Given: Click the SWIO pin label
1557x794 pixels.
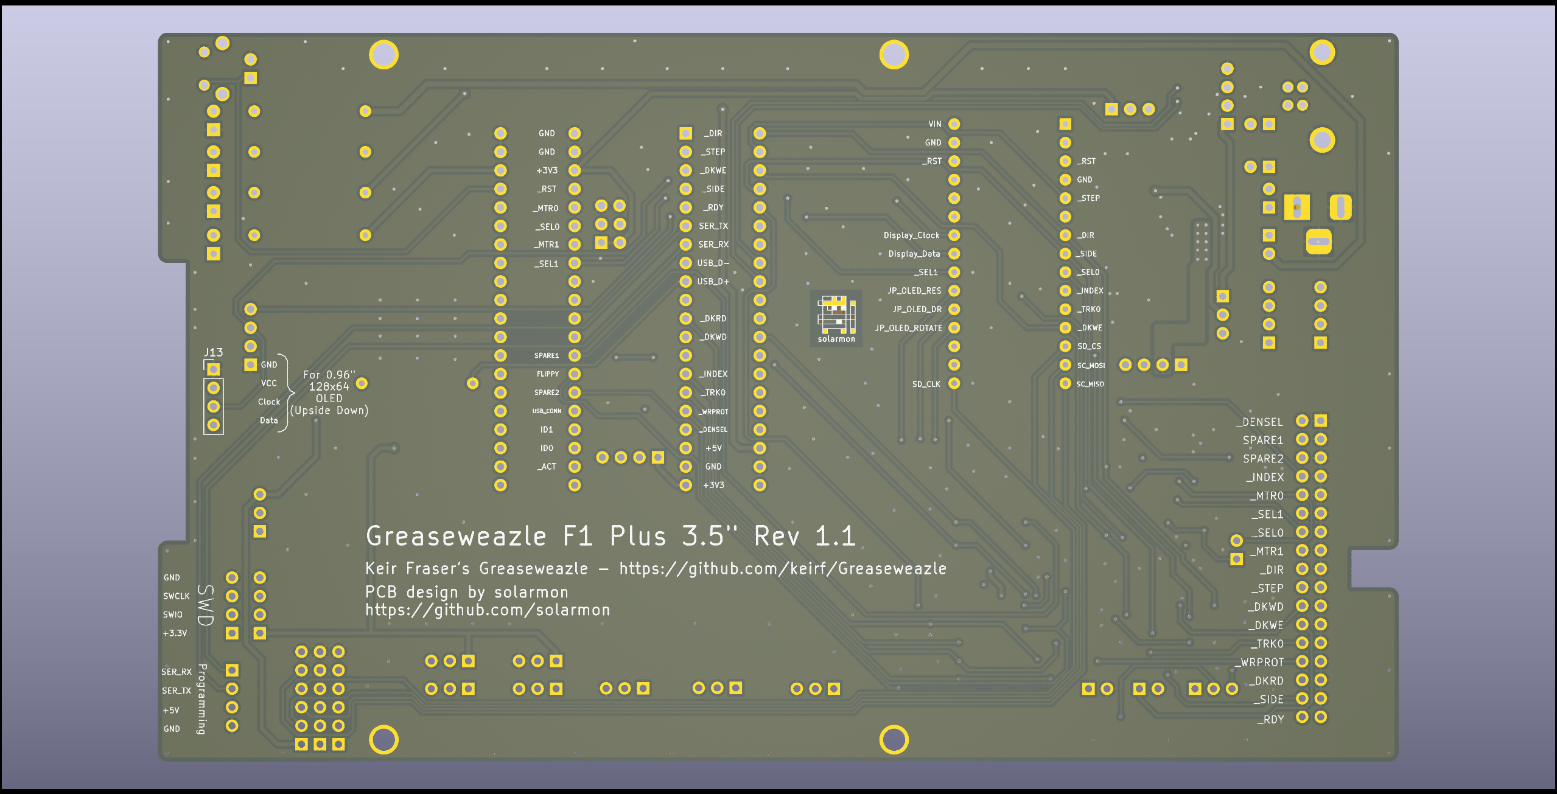Looking at the screenshot, I should [172, 615].
